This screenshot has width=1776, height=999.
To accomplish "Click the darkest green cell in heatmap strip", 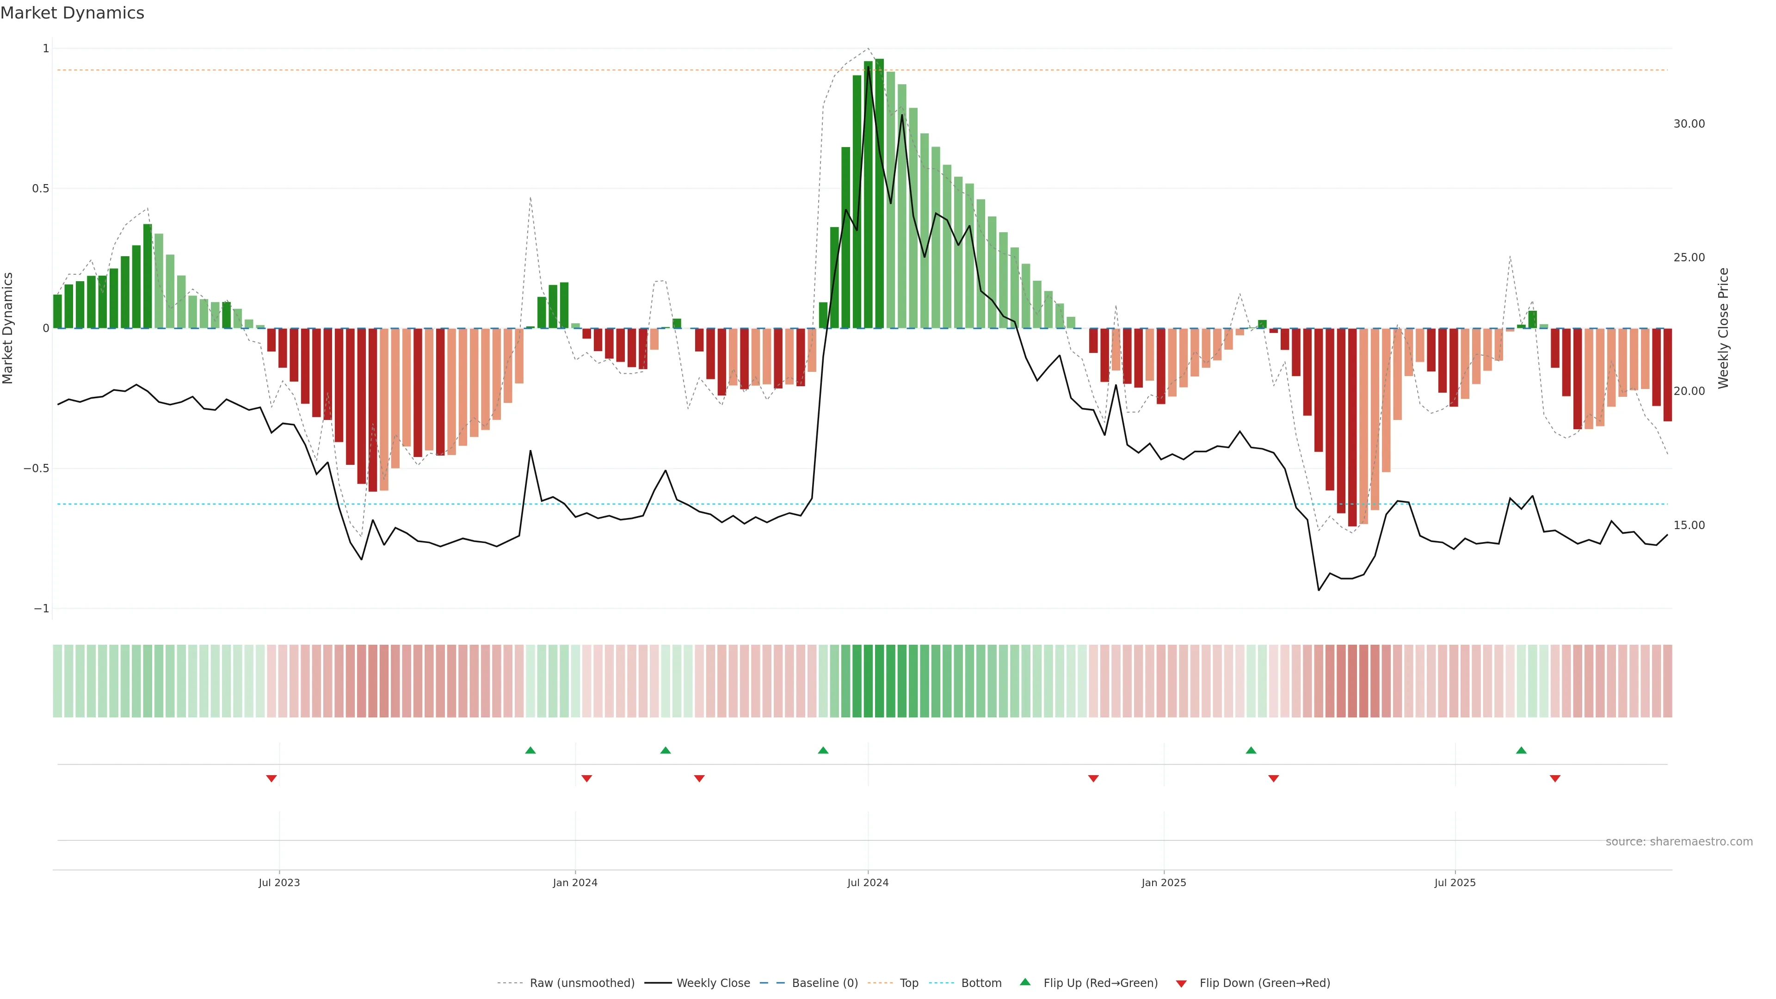I will tap(879, 681).
